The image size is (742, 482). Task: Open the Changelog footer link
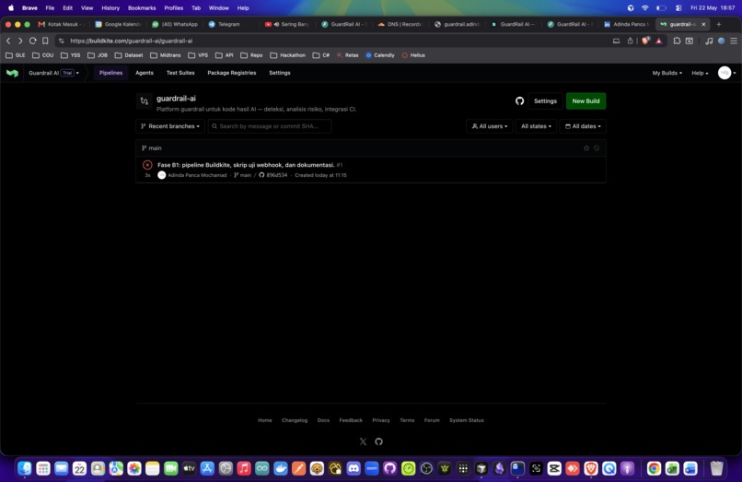(x=295, y=420)
